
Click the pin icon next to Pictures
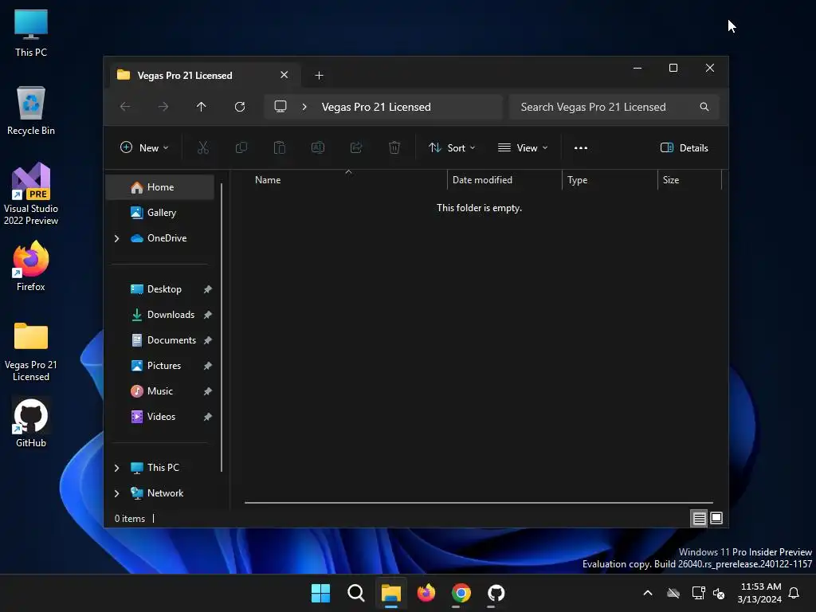[208, 366]
